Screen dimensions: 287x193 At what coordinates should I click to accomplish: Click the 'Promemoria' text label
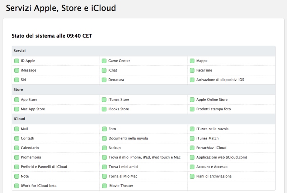point(31,157)
